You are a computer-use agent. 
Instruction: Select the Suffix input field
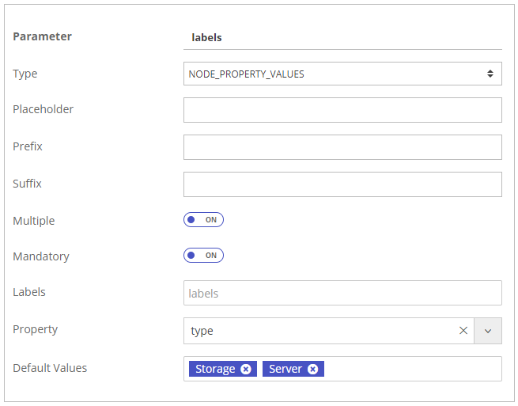[342, 184]
